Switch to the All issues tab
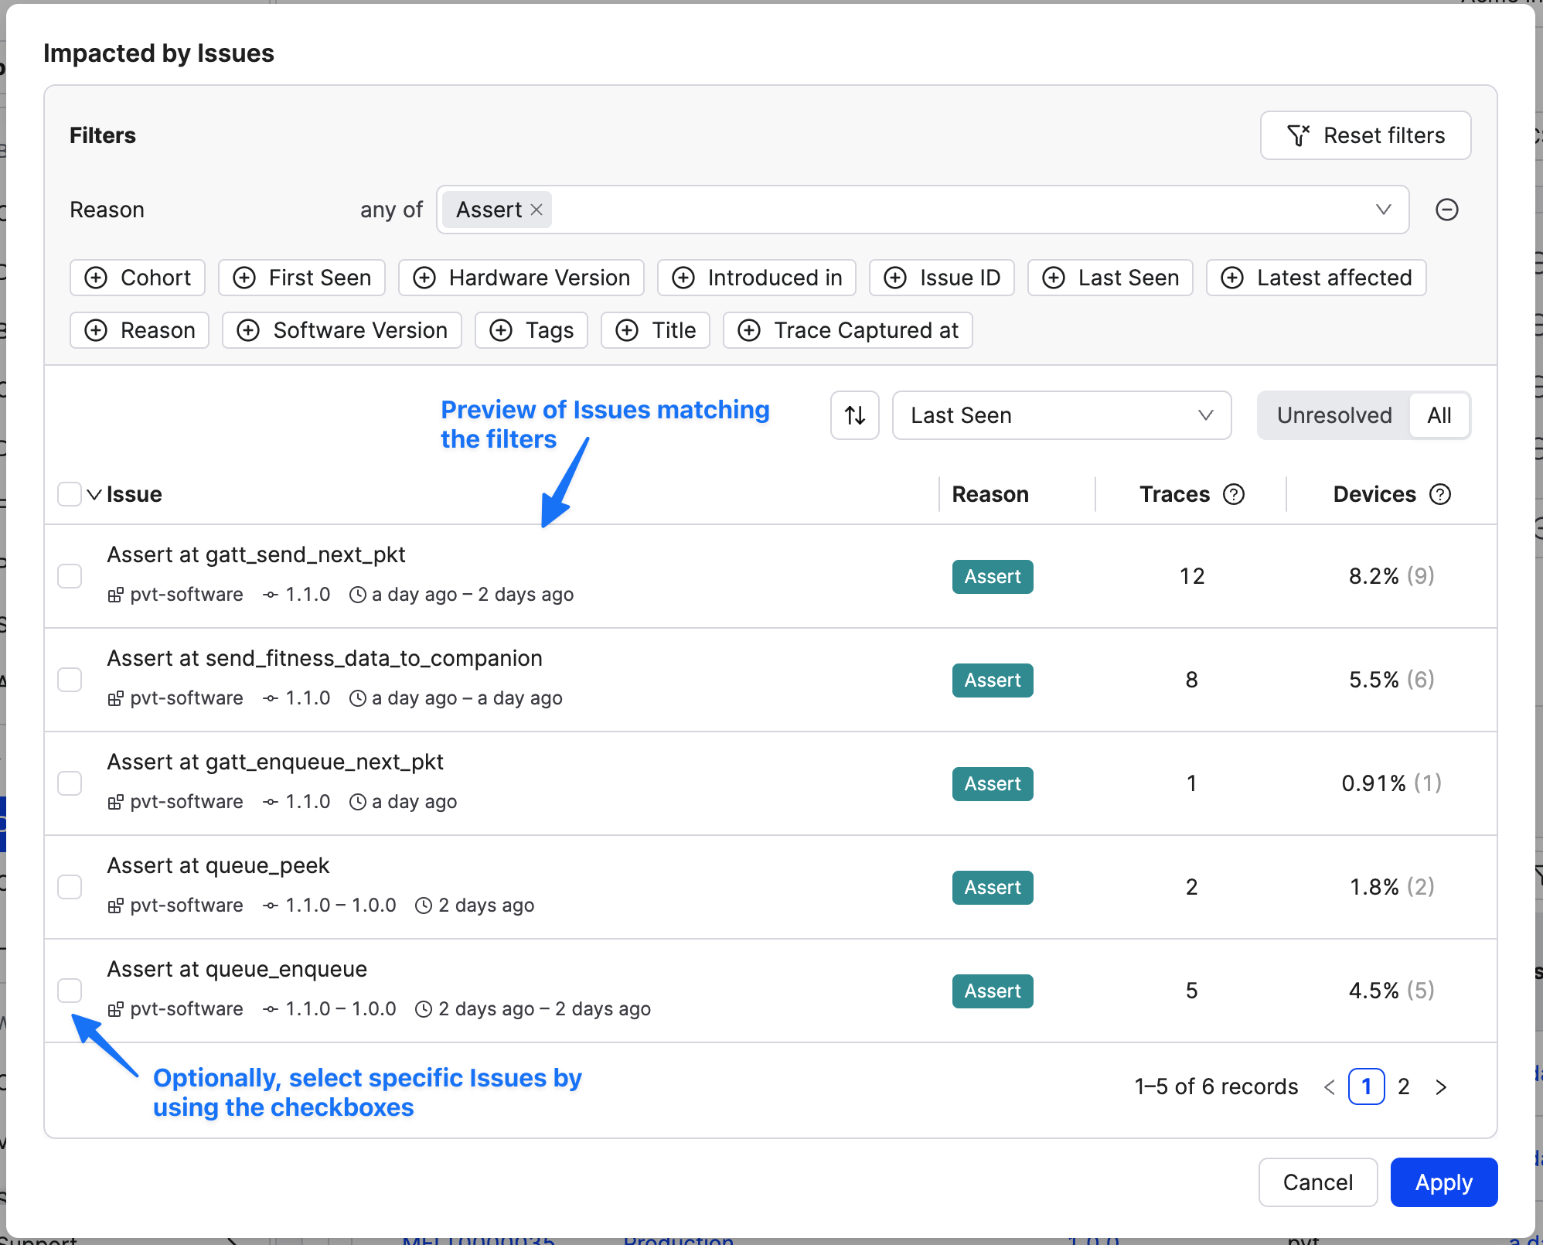This screenshot has height=1245, width=1543. tap(1439, 415)
